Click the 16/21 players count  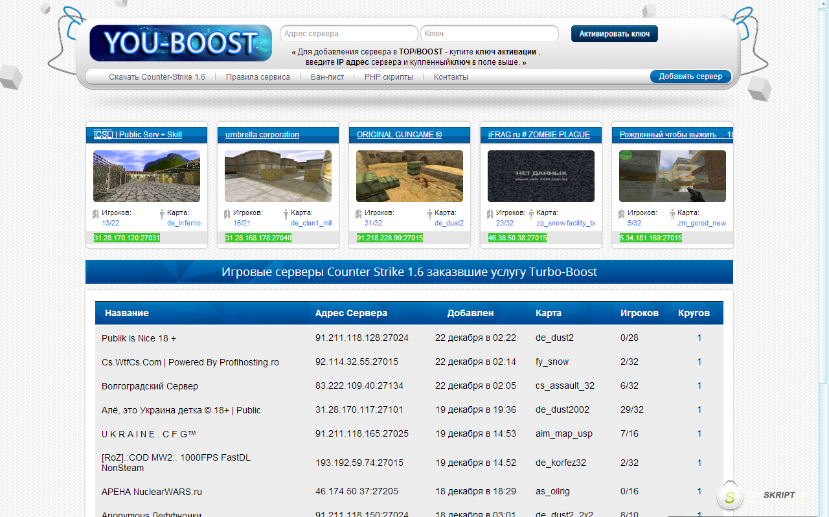242,223
